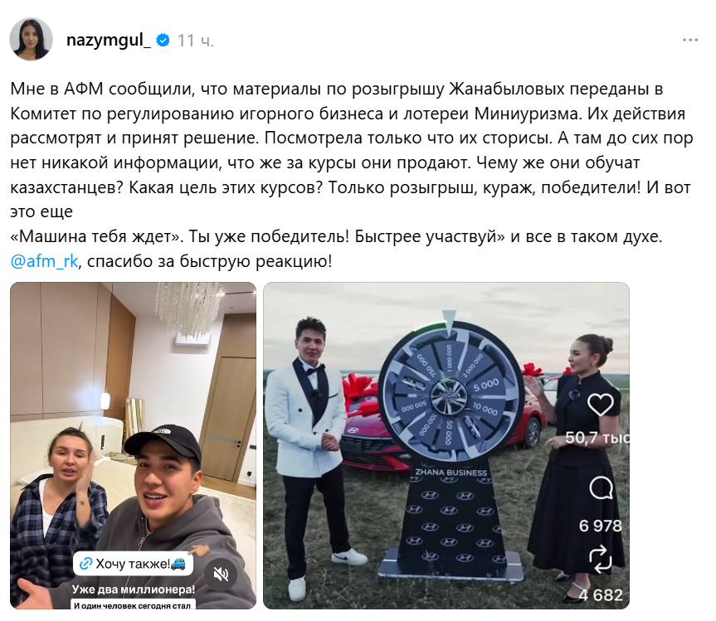Click the post text about АФМ

click(x=352, y=175)
